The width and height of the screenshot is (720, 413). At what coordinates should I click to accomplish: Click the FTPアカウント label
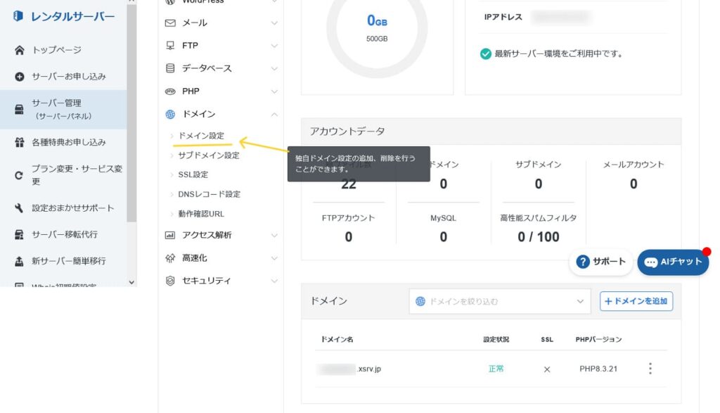point(348,218)
